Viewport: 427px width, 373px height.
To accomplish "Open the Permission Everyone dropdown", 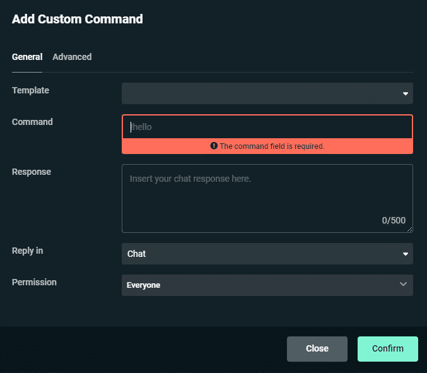I will [267, 285].
